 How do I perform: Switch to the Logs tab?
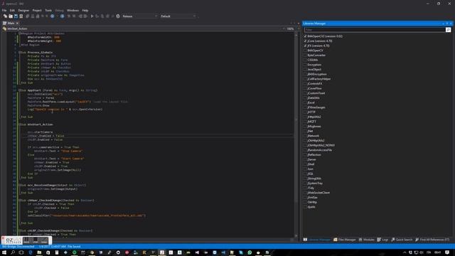tap(382, 240)
